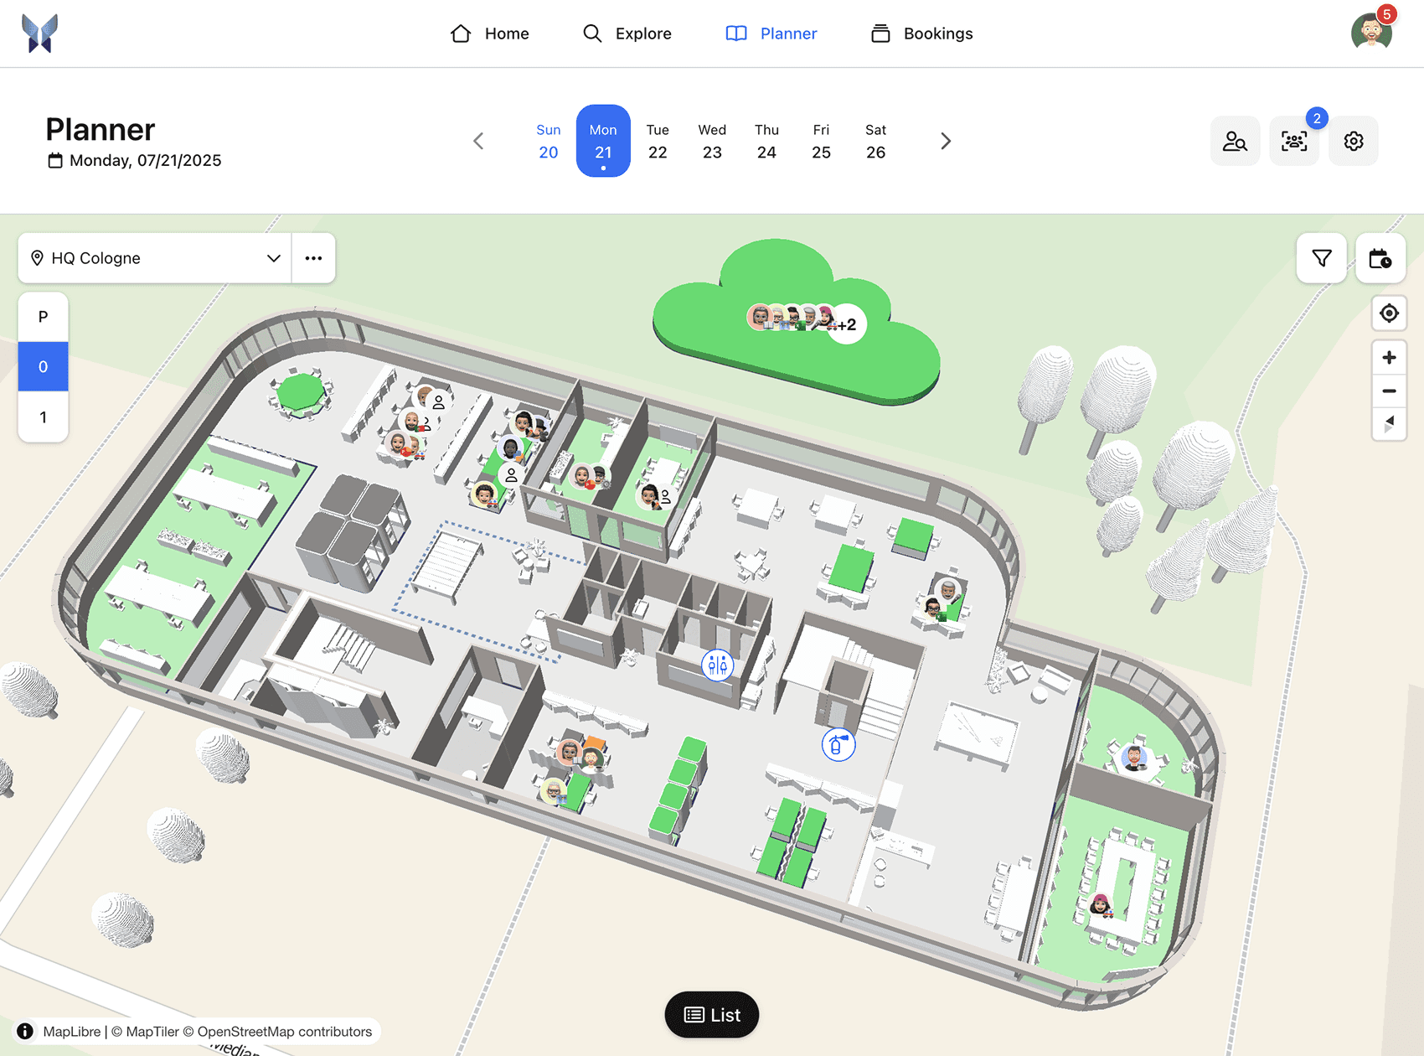The height and width of the screenshot is (1056, 1424).
Task: Select parking level P
Action: pyautogui.click(x=43, y=316)
